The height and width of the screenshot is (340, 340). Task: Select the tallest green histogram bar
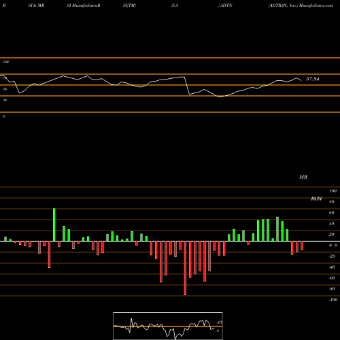54,225
